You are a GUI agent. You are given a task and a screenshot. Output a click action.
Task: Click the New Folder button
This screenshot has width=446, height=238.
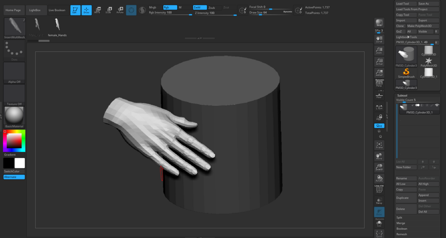tap(406, 167)
